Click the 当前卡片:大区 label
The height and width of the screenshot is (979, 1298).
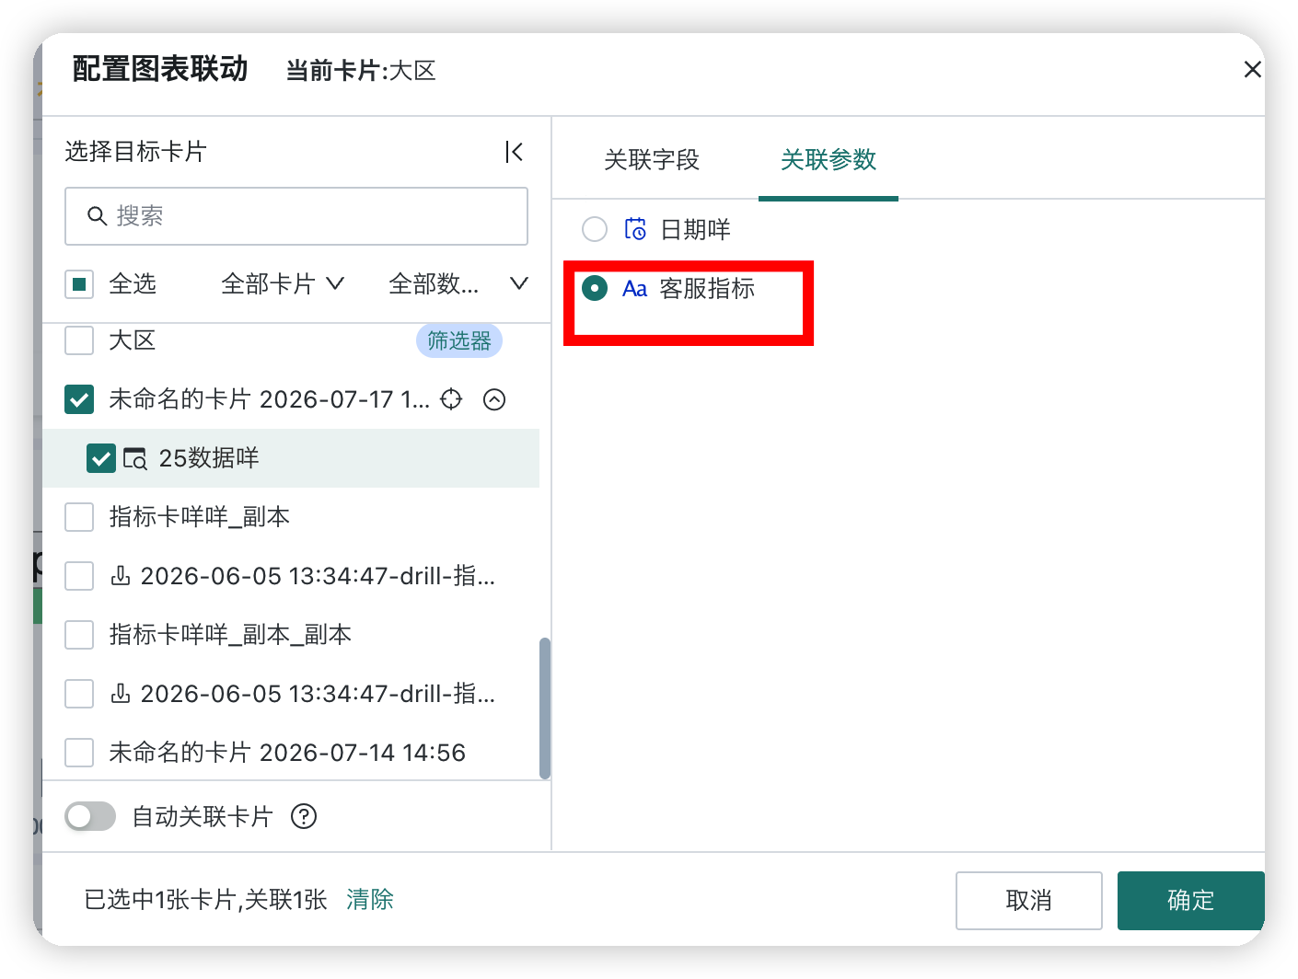pyautogui.click(x=361, y=71)
